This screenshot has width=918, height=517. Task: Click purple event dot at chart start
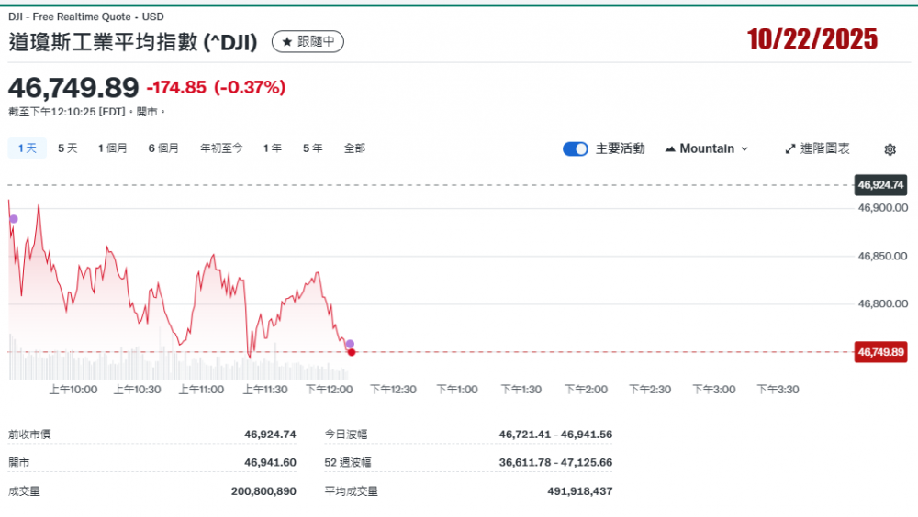(x=13, y=218)
